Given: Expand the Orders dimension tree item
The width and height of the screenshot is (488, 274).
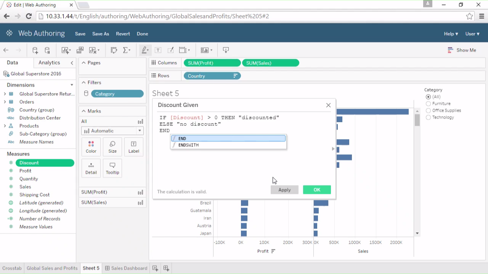Looking at the screenshot, I should tap(5, 102).
